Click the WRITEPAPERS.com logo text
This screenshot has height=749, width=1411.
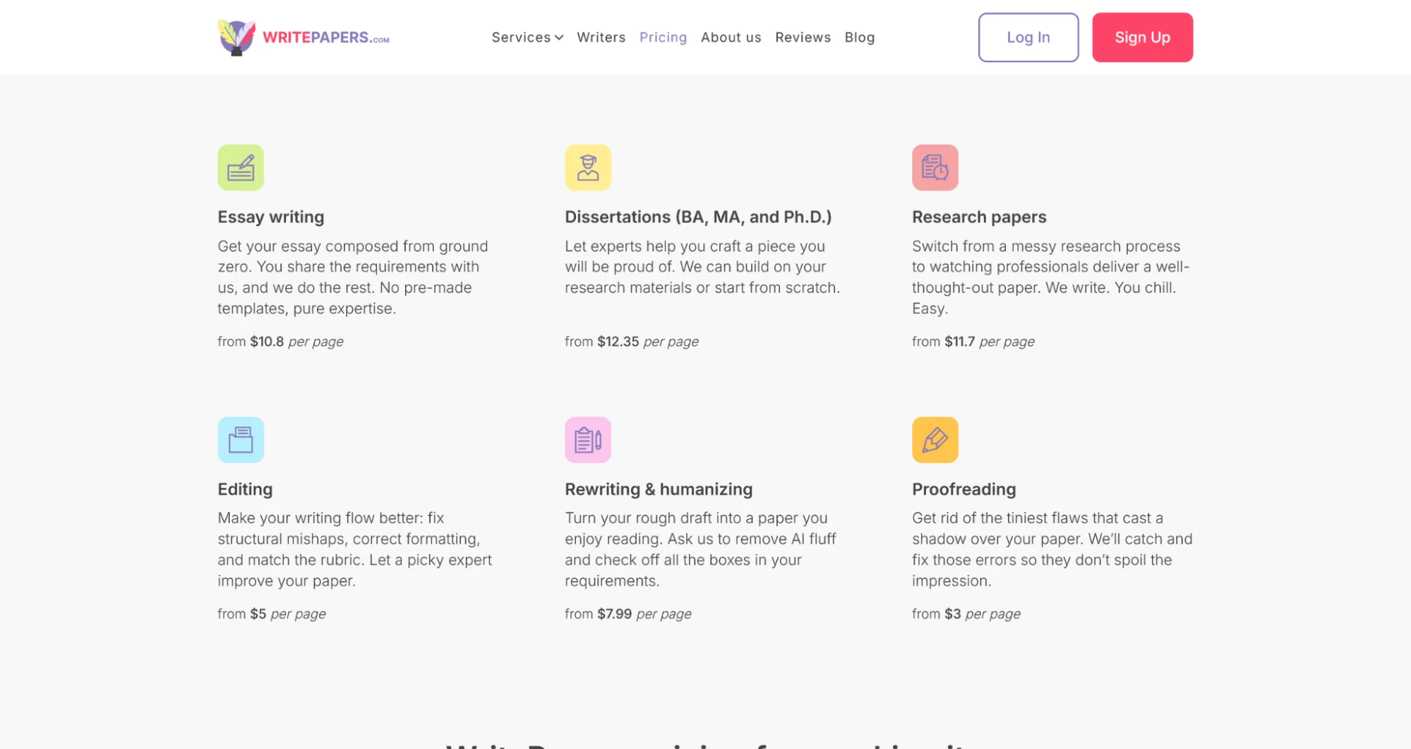coord(325,37)
